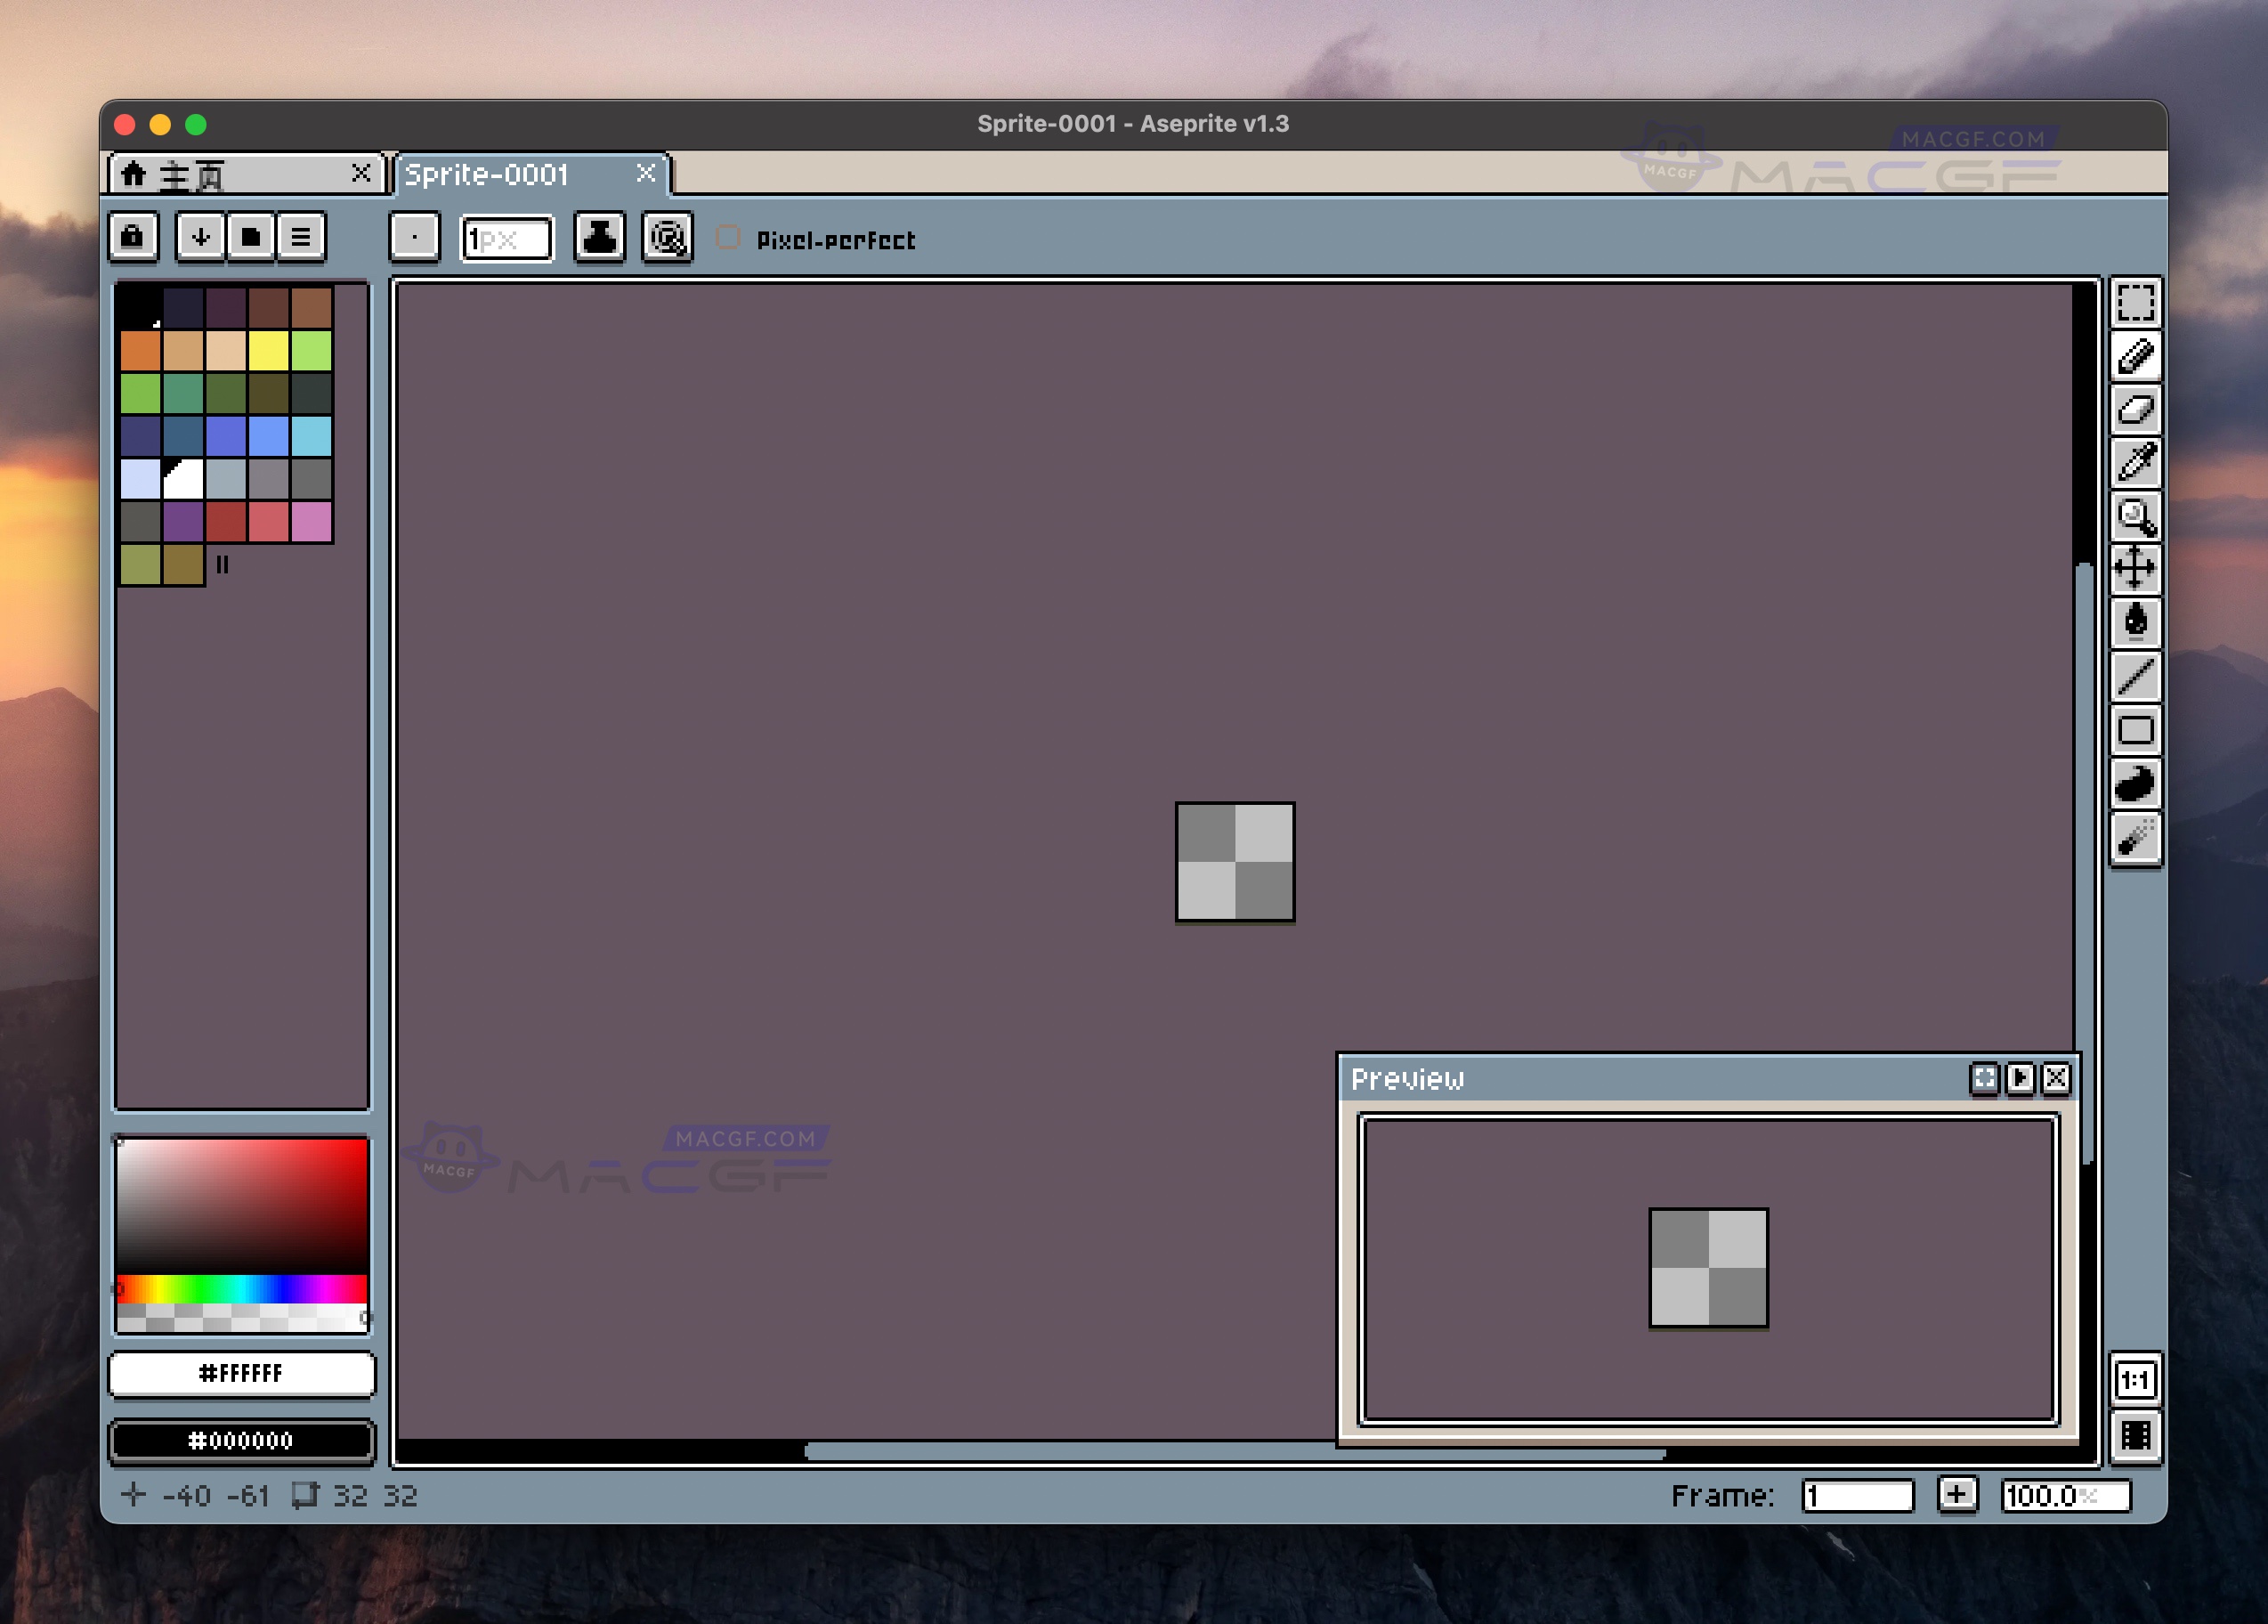The image size is (2268, 1624).
Task: Select the Contour blob tool
Action: click(x=2135, y=784)
